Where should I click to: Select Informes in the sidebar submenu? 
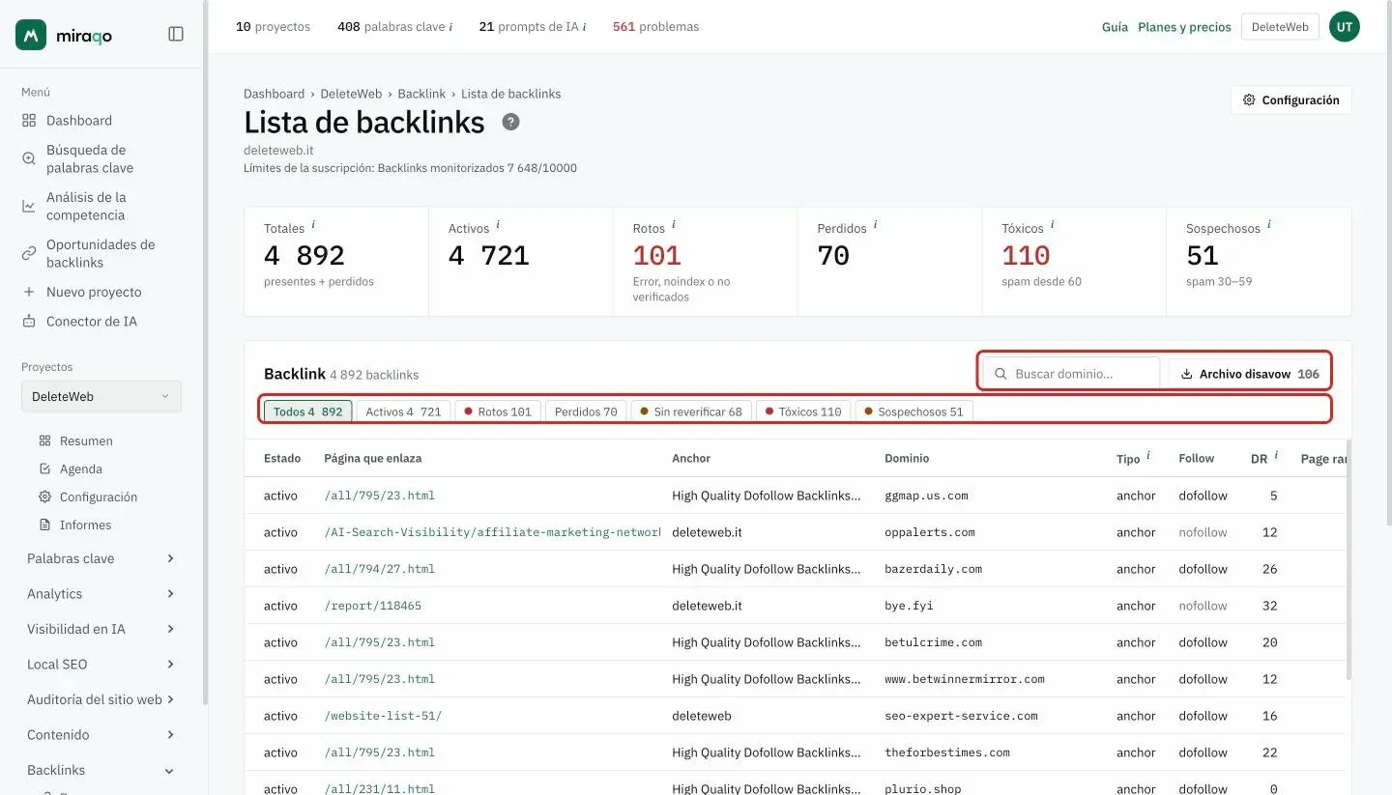(x=85, y=525)
